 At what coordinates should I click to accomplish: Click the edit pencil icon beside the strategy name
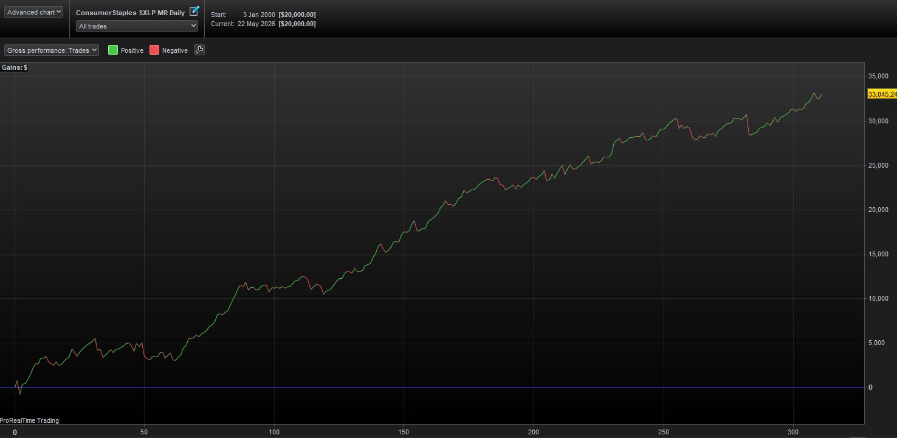[194, 11]
